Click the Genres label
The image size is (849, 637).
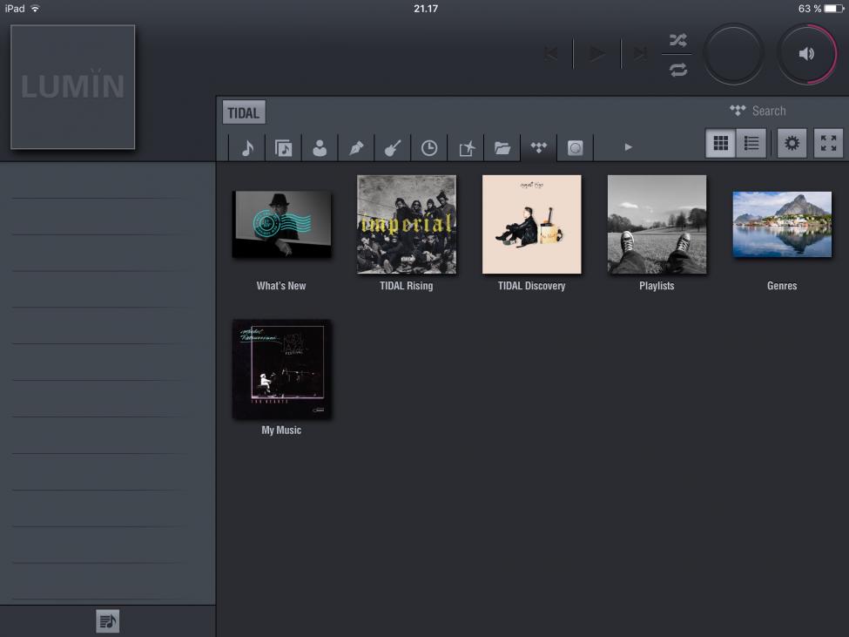(782, 286)
